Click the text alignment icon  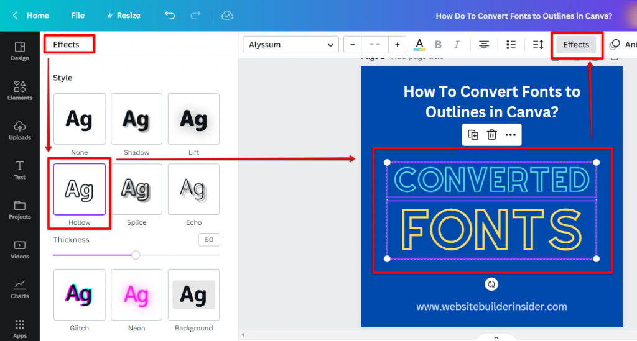484,45
